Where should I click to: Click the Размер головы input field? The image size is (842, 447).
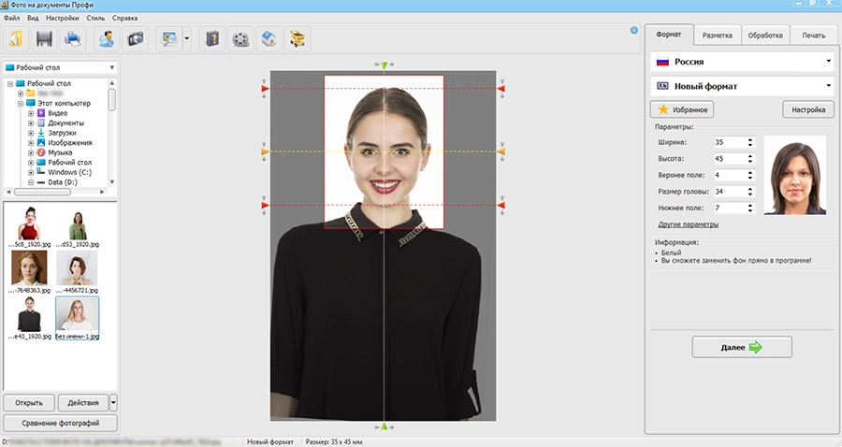tap(726, 192)
